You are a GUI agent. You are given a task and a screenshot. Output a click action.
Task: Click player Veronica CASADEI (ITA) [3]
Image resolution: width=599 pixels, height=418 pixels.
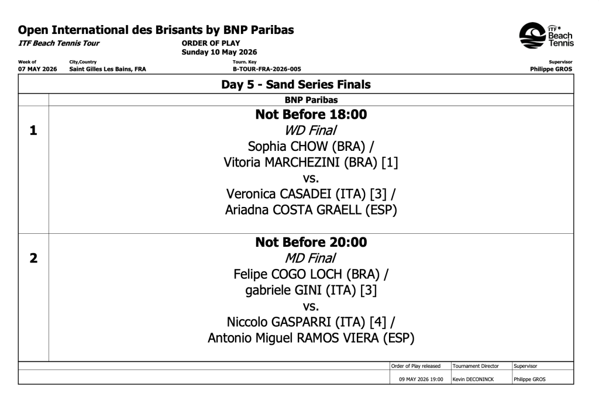point(307,194)
